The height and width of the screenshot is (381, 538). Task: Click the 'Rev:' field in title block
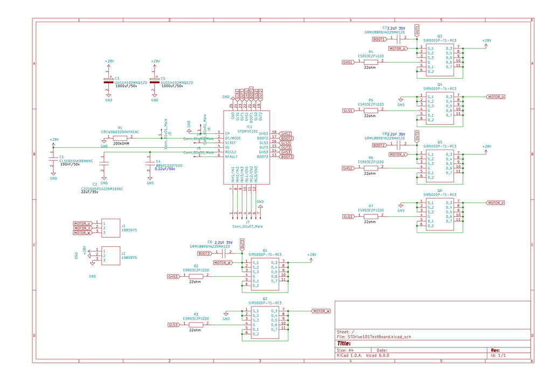(495, 350)
